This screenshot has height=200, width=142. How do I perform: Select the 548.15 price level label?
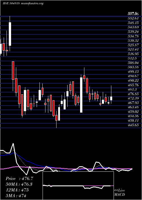point(133,23)
